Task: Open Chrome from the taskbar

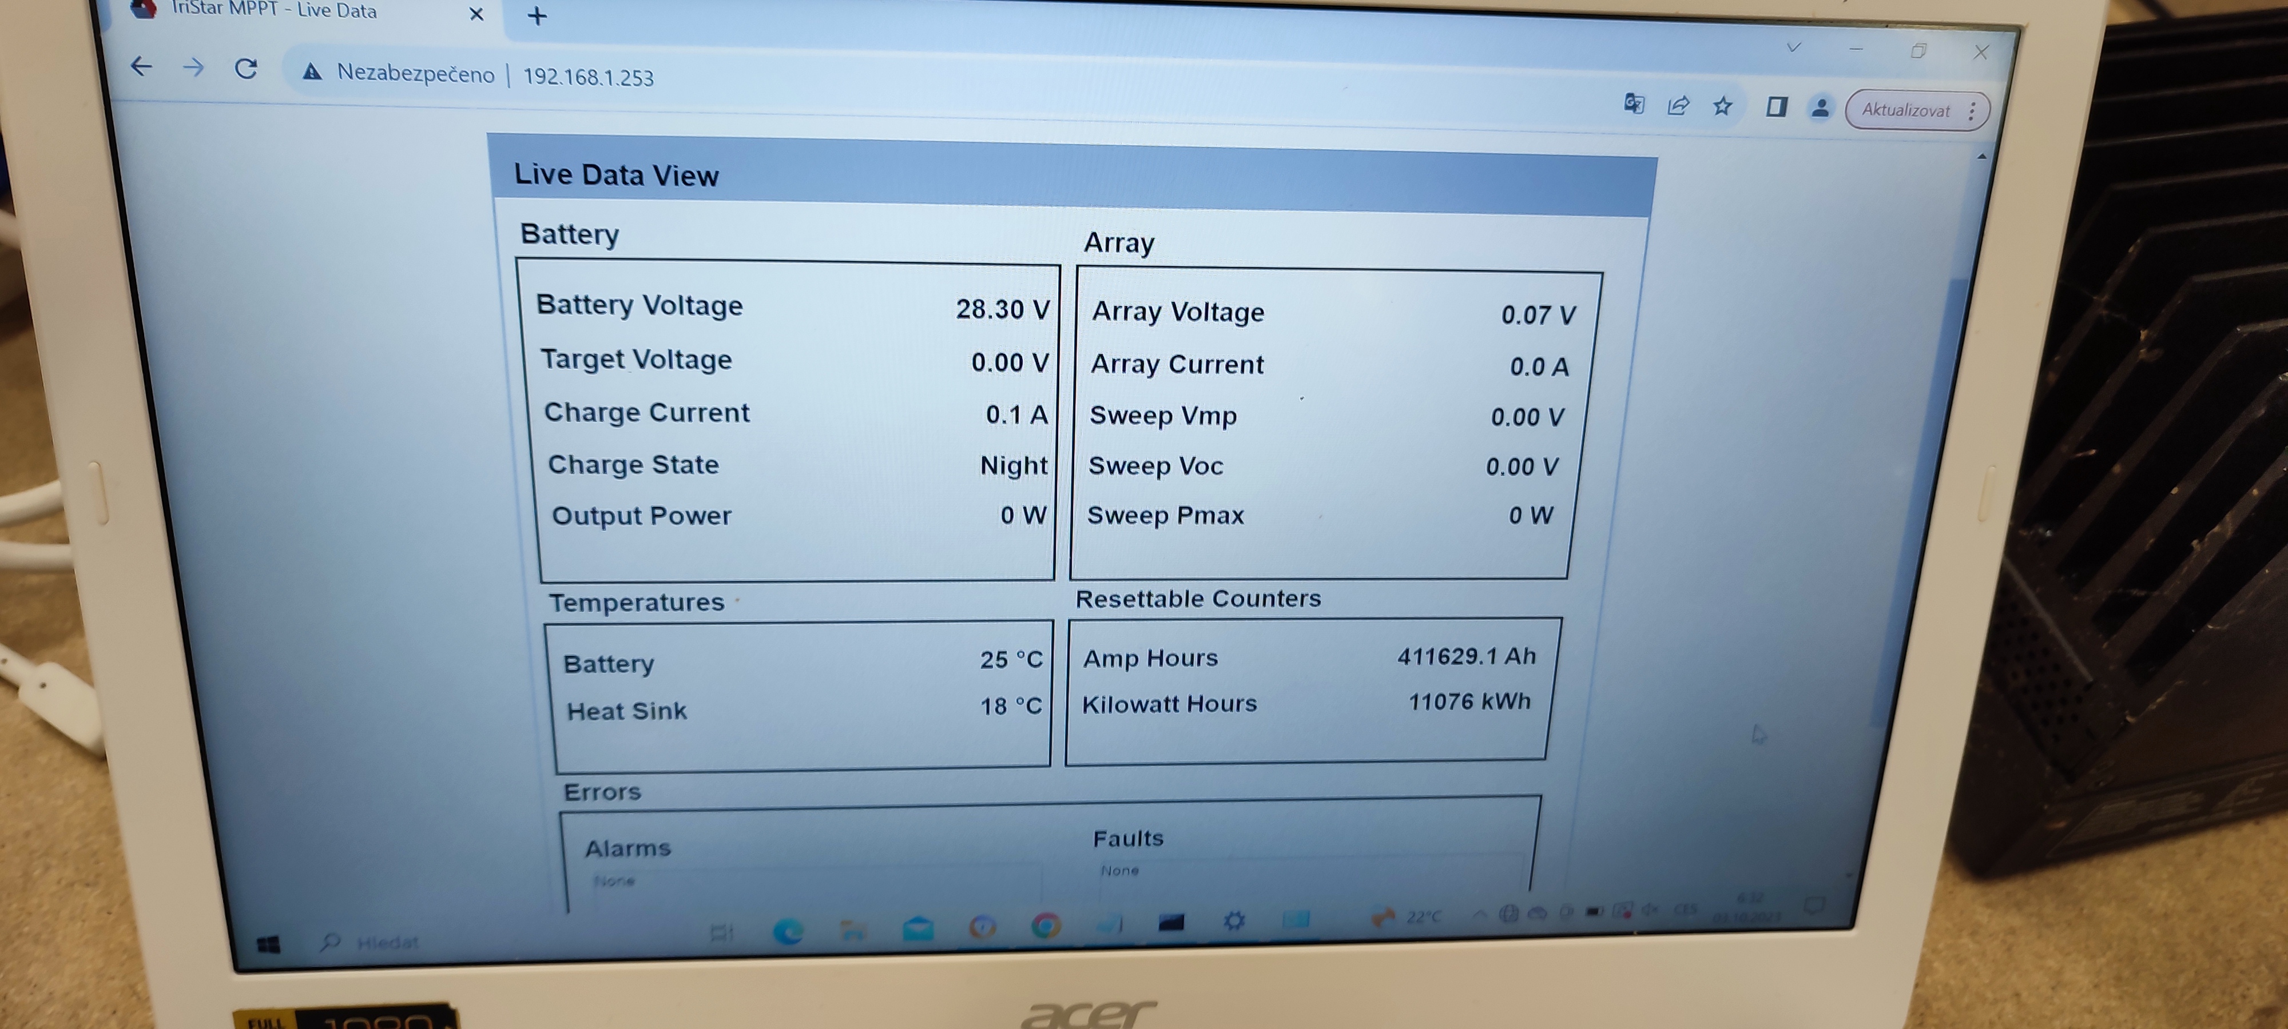Action: pos(1046,926)
